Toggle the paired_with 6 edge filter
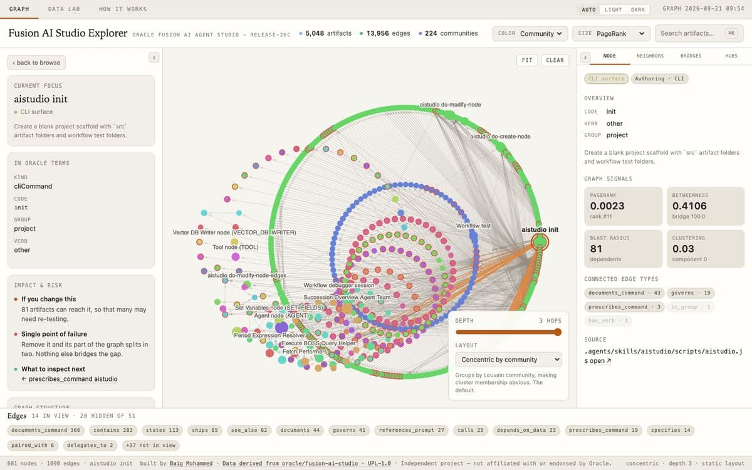This screenshot has width=752, height=470. tap(33, 445)
